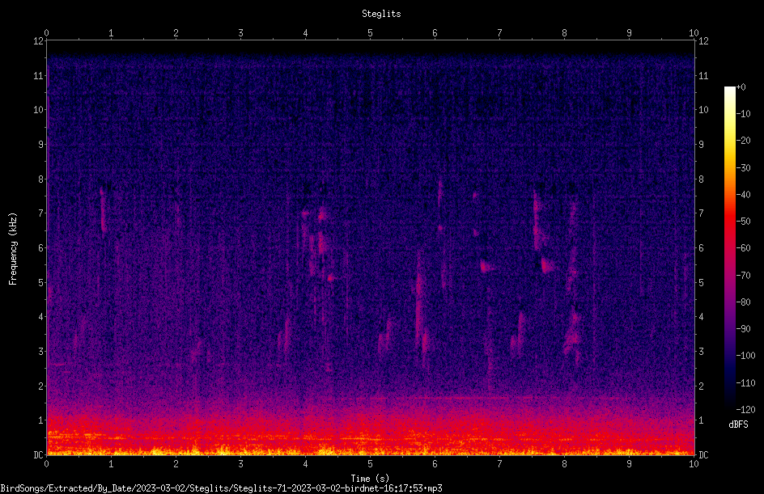
Task: Click the 6 kHz label on right axis
Action: [701, 248]
